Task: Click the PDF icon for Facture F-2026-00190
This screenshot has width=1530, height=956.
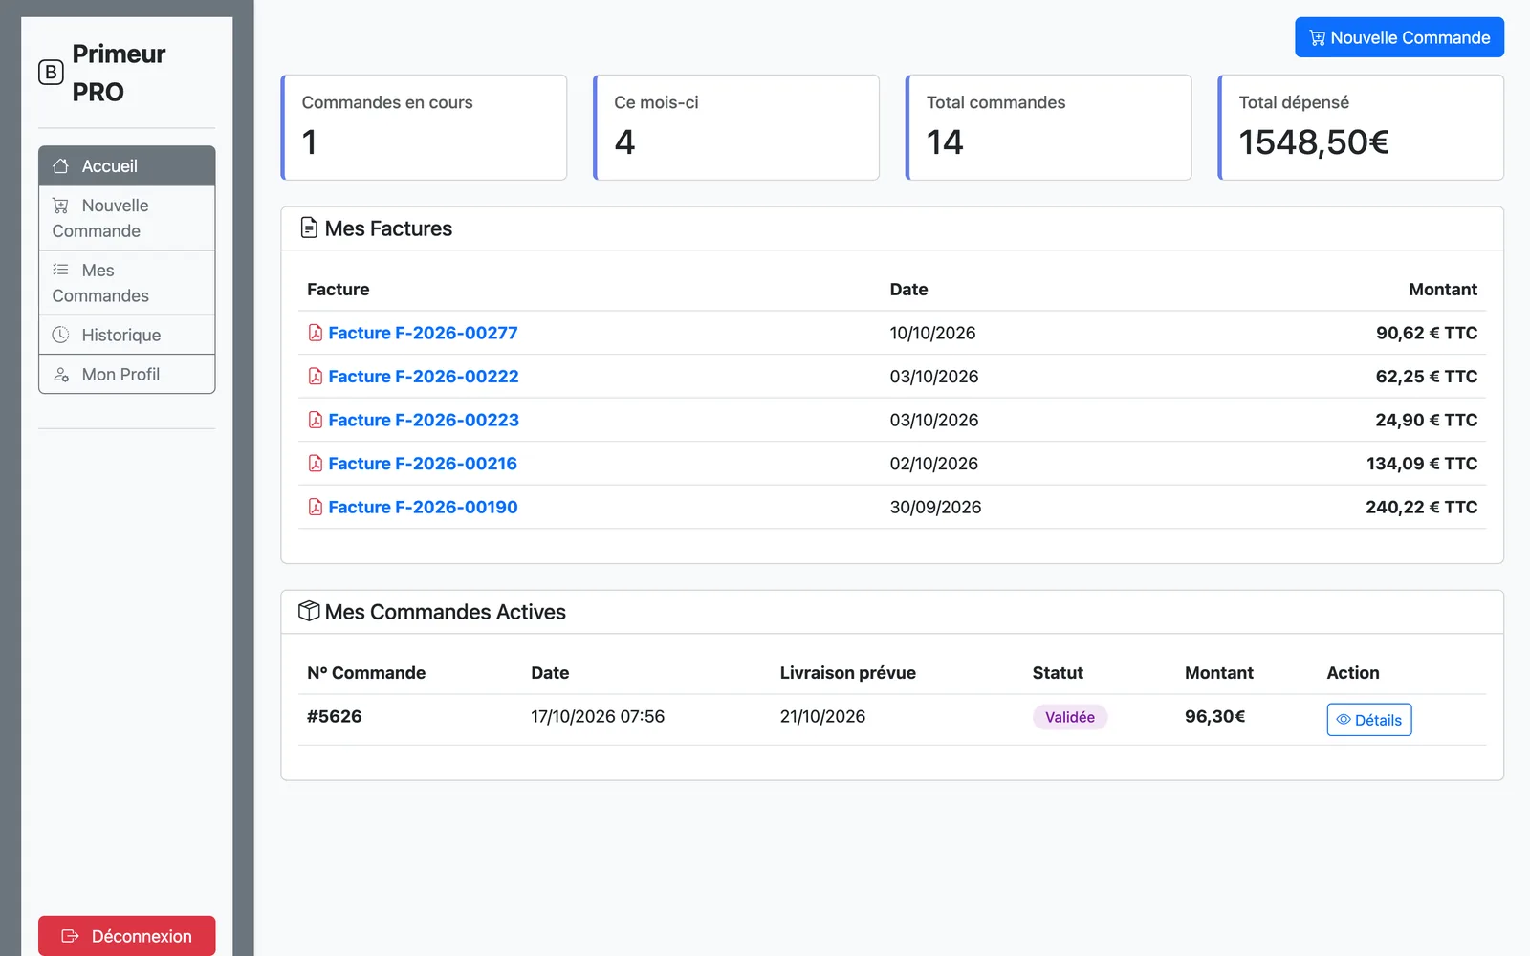Action: tap(316, 507)
